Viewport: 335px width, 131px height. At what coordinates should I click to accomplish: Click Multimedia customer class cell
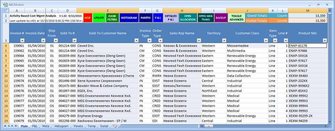(247, 51)
